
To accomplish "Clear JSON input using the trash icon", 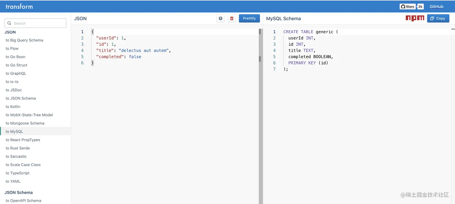I will (x=232, y=18).
